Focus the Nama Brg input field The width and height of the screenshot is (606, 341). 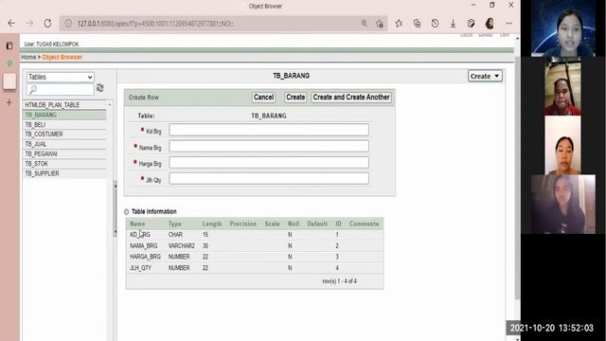click(x=269, y=146)
